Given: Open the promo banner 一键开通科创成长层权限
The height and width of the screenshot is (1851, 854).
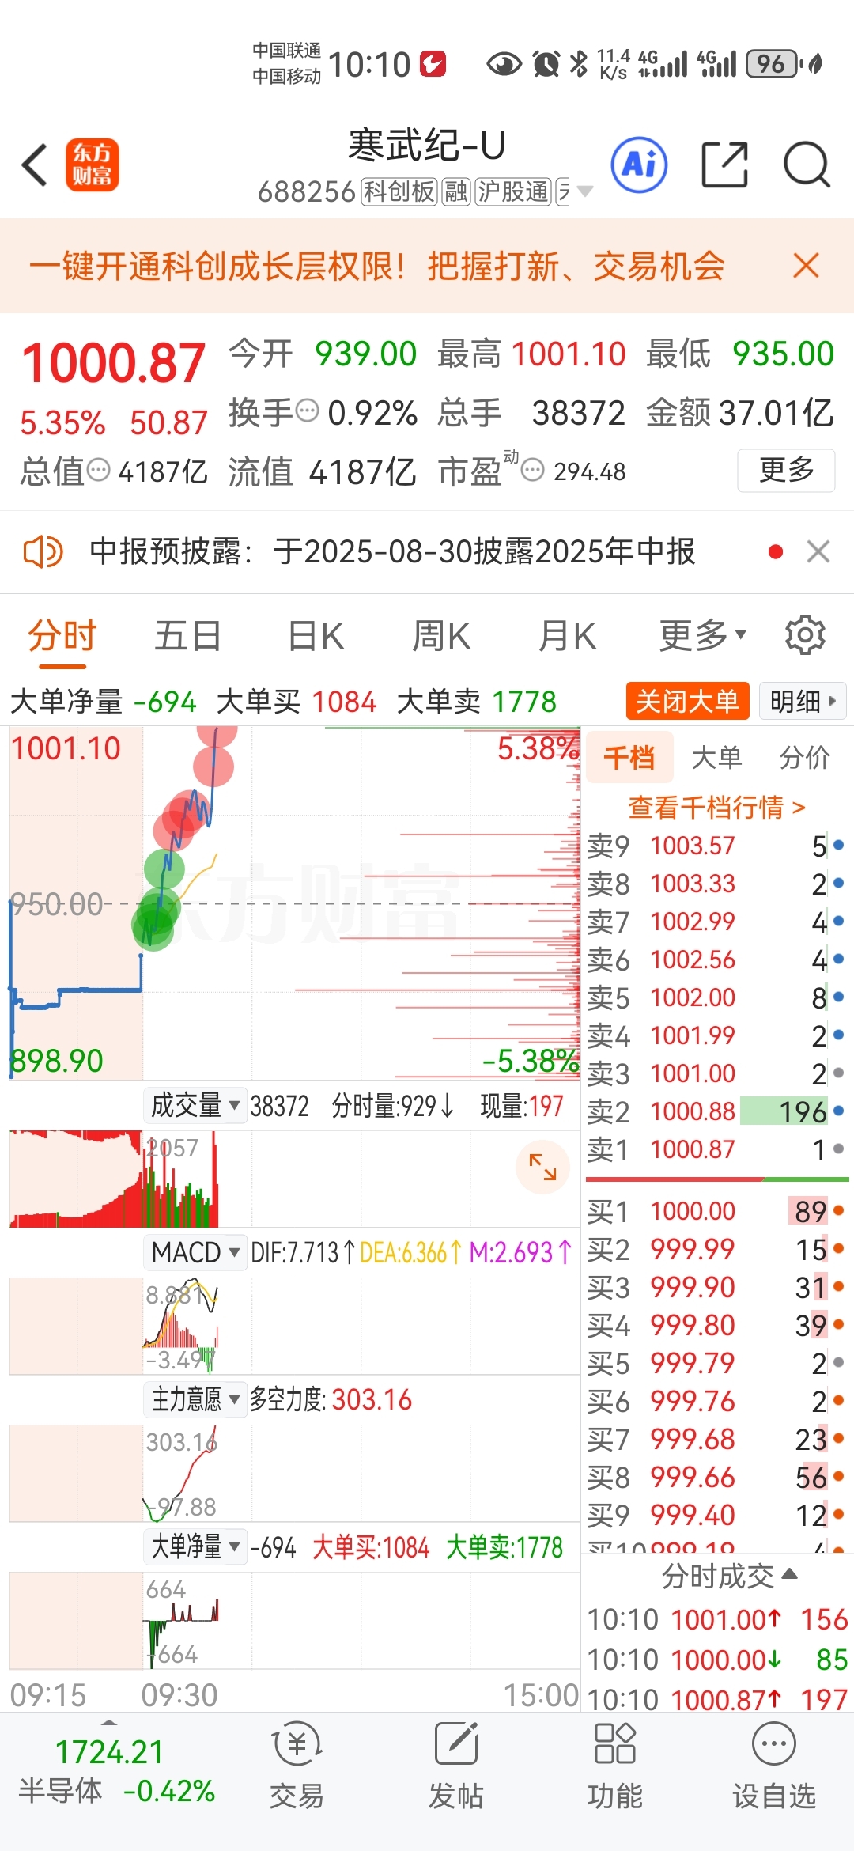Looking at the screenshot, I should [x=376, y=266].
